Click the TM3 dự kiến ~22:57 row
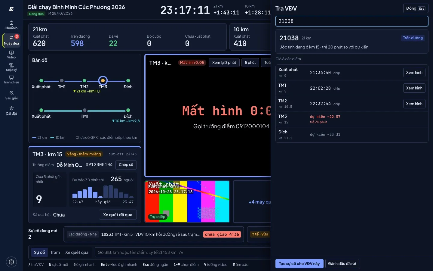 (352, 119)
